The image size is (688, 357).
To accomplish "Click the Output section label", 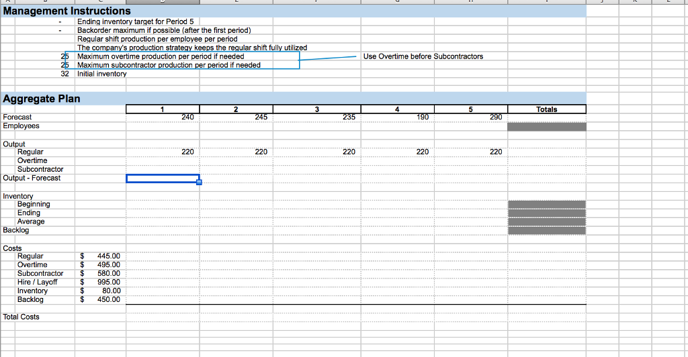I will coord(14,144).
